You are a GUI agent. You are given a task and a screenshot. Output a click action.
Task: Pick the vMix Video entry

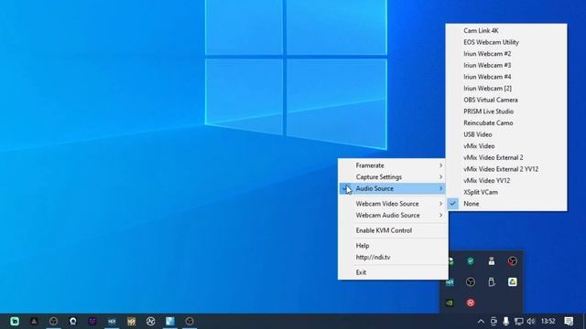tap(506, 146)
